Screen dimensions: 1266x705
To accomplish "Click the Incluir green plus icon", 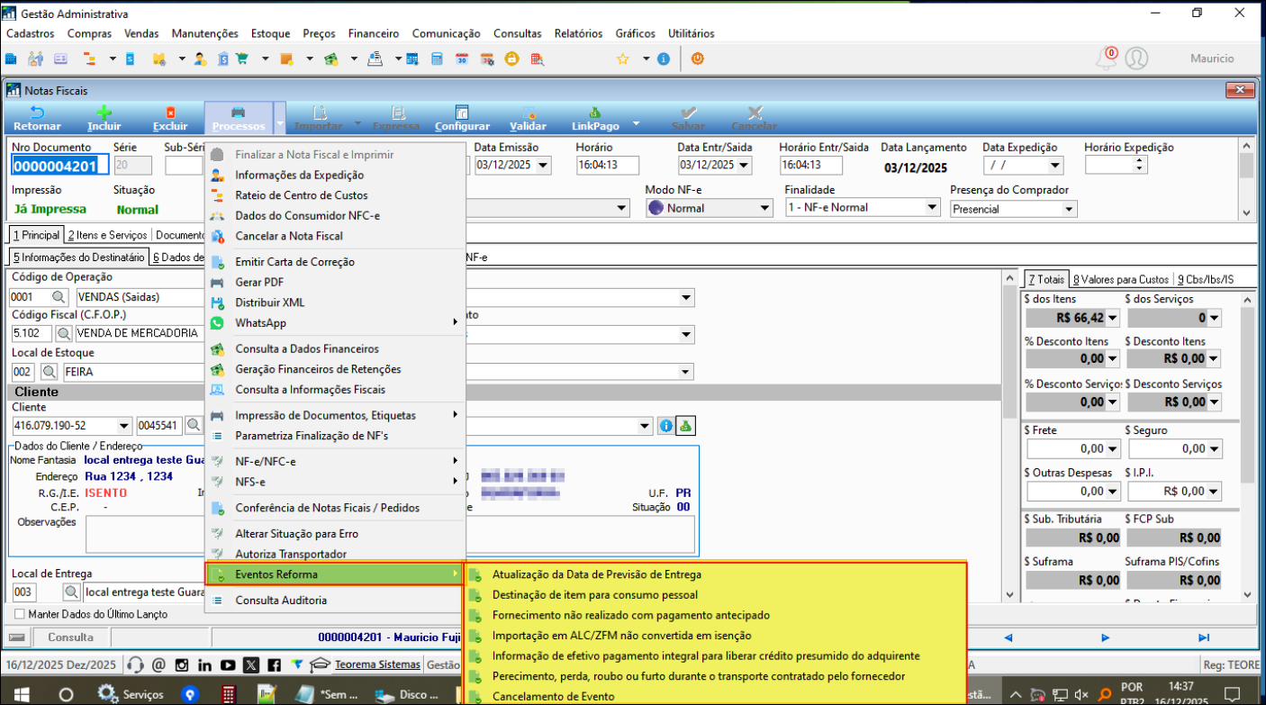I will pyautogui.click(x=104, y=113).
